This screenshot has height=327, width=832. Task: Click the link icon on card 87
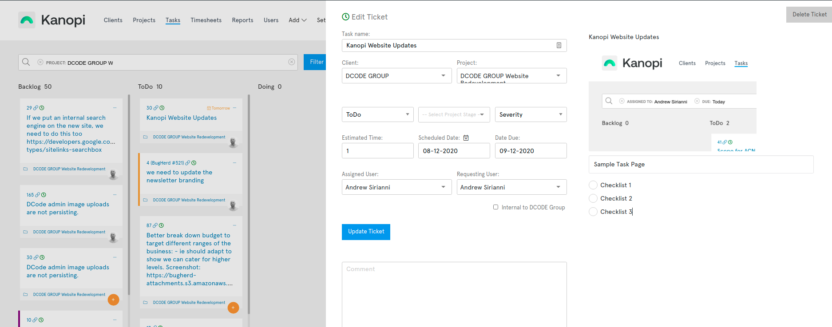(155, 225)
